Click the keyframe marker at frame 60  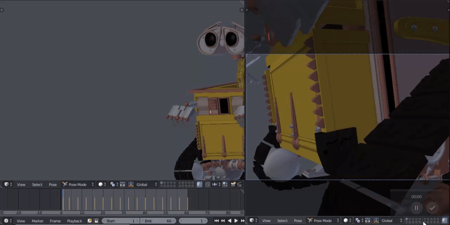[188, 204]
